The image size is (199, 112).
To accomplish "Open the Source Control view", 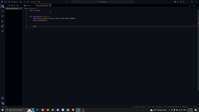I will click(2, 16).
